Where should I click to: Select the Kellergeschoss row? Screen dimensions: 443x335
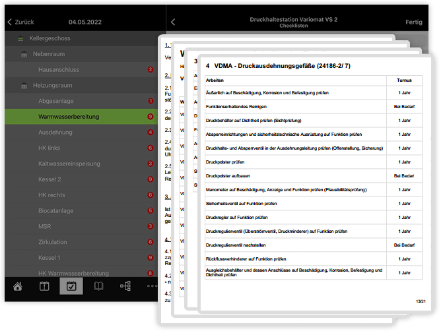81,38
